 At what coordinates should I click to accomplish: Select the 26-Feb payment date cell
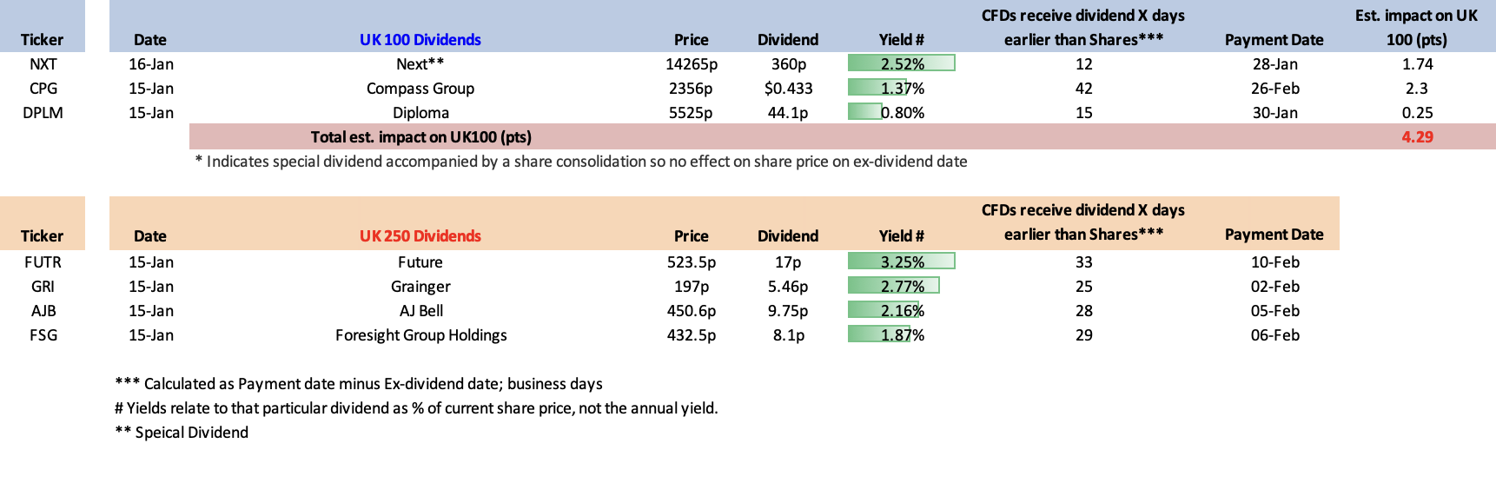(1274, 89)
